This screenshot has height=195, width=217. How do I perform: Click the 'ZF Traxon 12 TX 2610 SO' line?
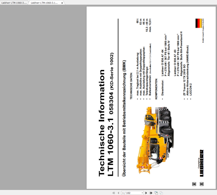[184, 80]
